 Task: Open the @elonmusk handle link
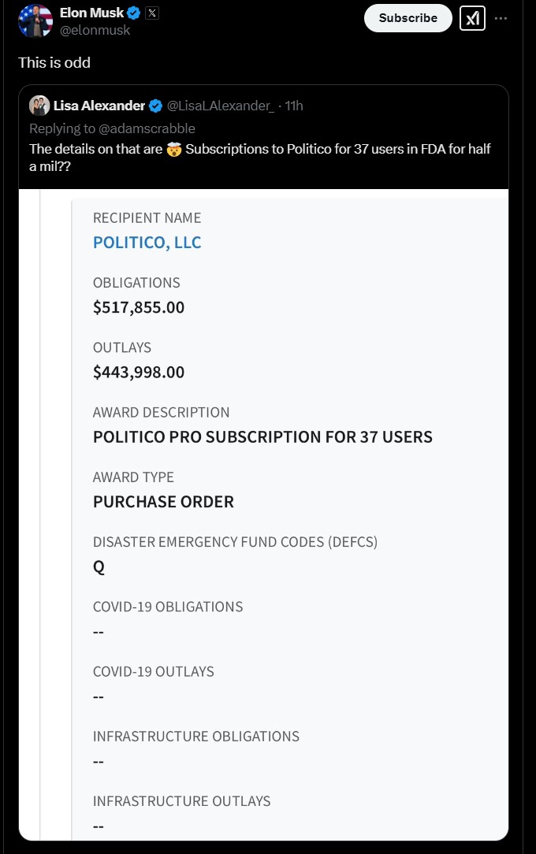point(95,30)
